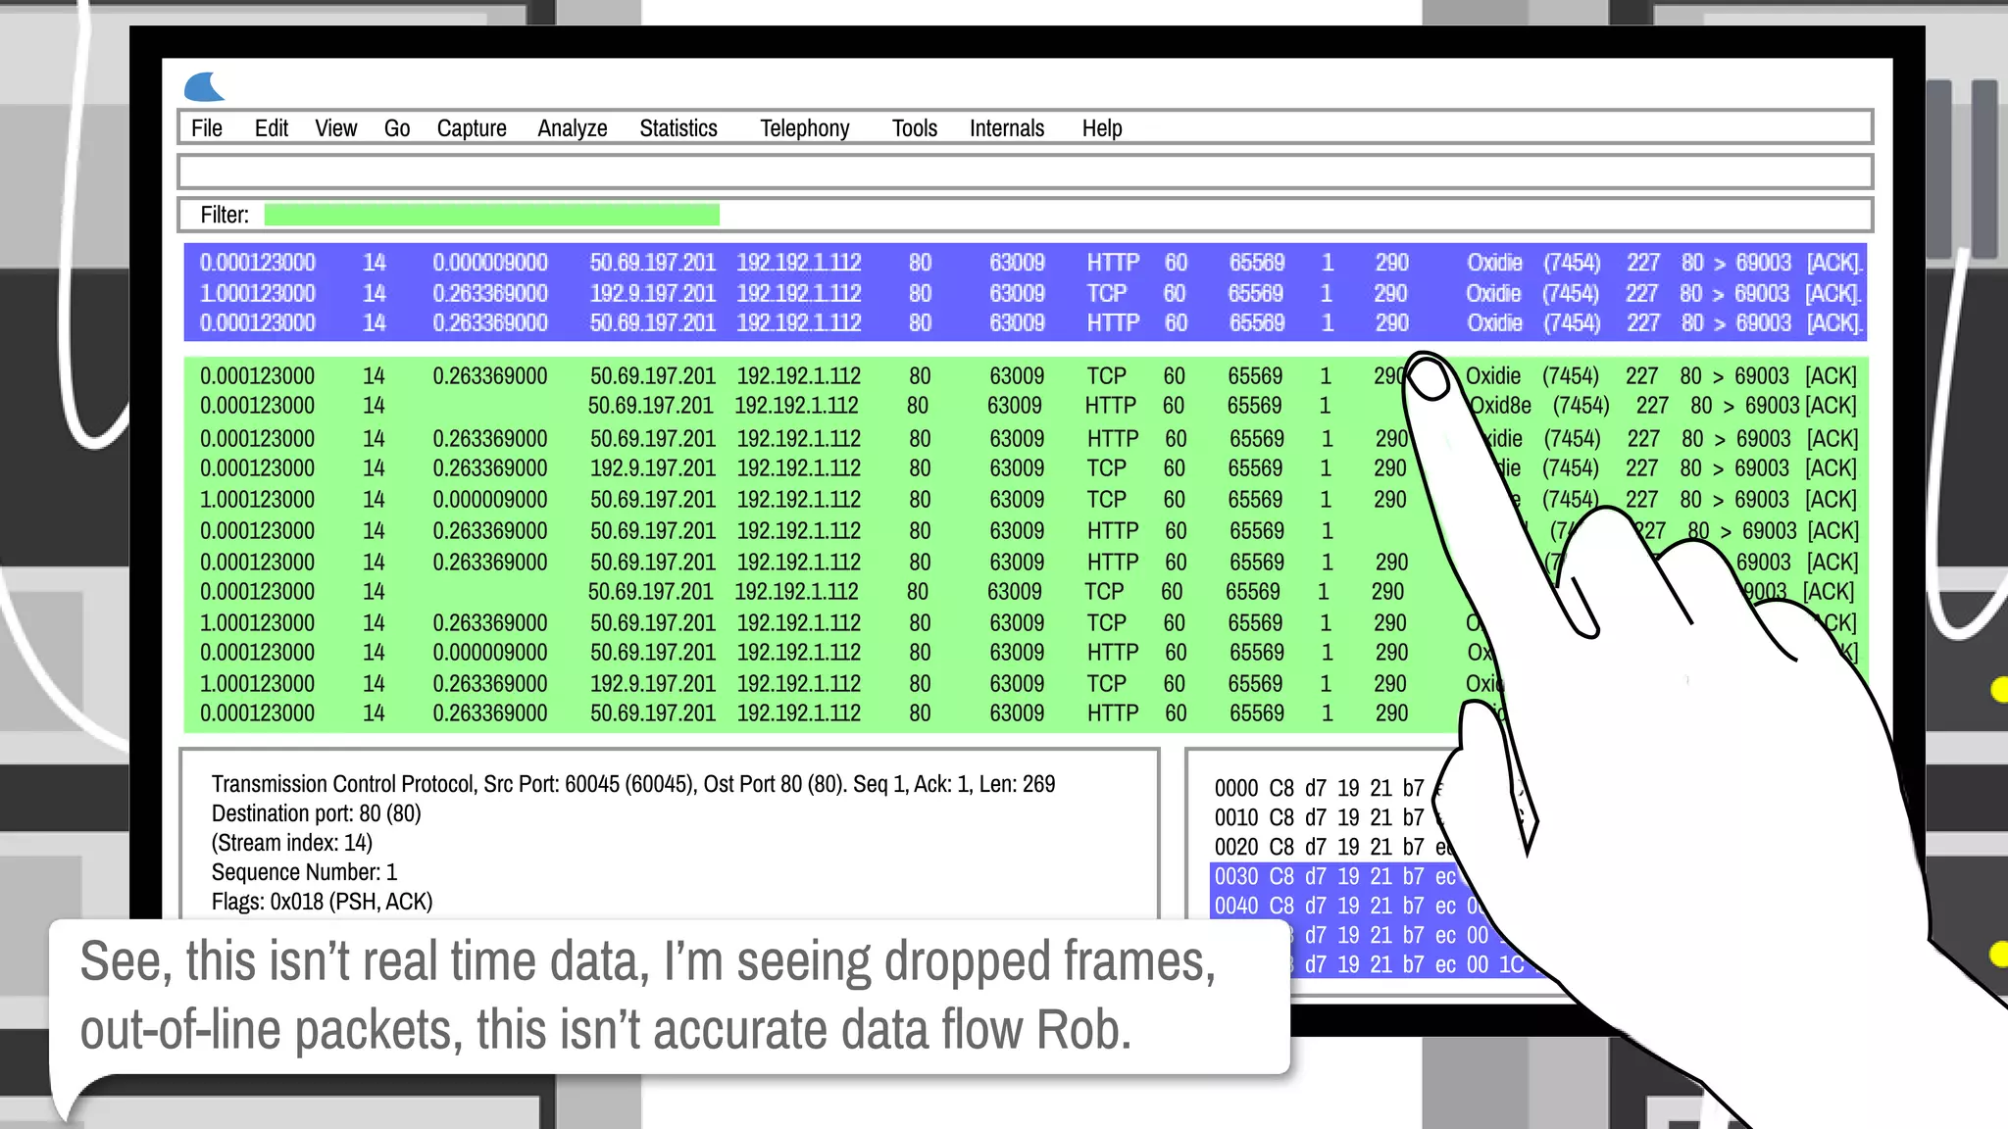Image resolution: width=2008 pixels, height=1129 pixels.
Task: Open the Help menu
Action: click(x=1102, y=128)
